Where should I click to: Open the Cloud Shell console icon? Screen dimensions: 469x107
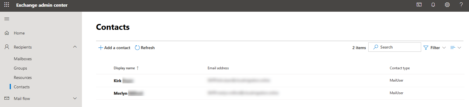coord(419,5)
